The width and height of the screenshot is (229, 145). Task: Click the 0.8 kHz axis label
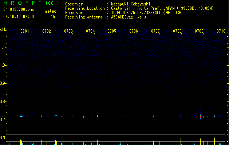click(x=3, y=101)
